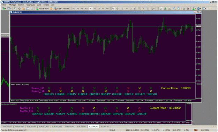The height and width of the screenshot is (132, 218).
Task: Toggle Chart Shift from right border
Action: (x=188, y=9)
